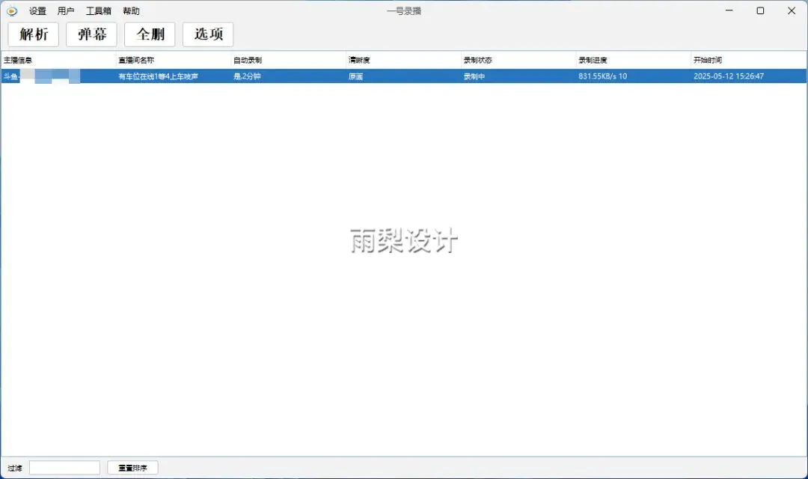This screenshot has width=808, height=479.
Task: Click the 解析 button
Action: coord(34,34)
